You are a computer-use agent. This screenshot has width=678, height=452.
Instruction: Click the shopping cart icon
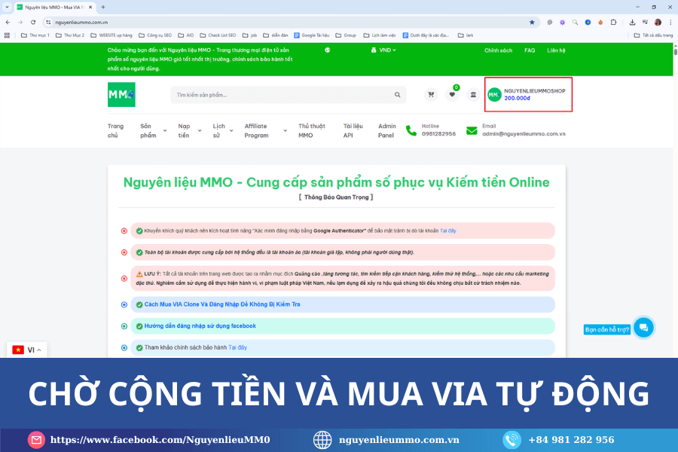[431, 95]
